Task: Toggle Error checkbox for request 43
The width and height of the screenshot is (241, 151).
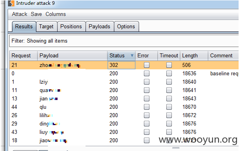Action: (147, 132)
